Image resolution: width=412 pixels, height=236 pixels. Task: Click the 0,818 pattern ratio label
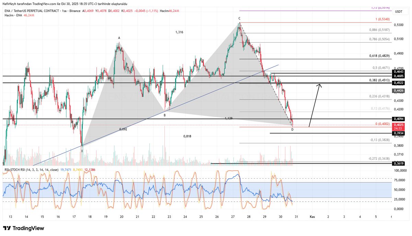pyautogui.click(x=187, y=136)
